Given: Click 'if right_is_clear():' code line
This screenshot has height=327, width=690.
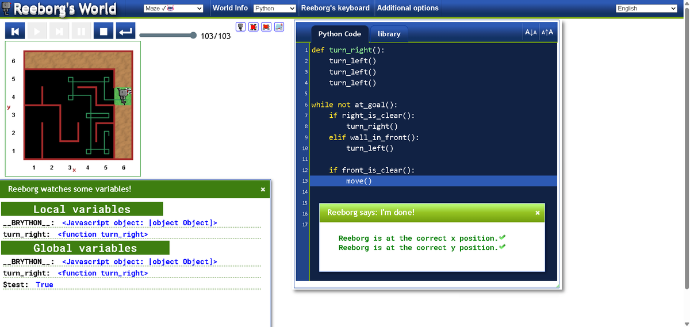Looking at the screenshot, I should (371, 116).
